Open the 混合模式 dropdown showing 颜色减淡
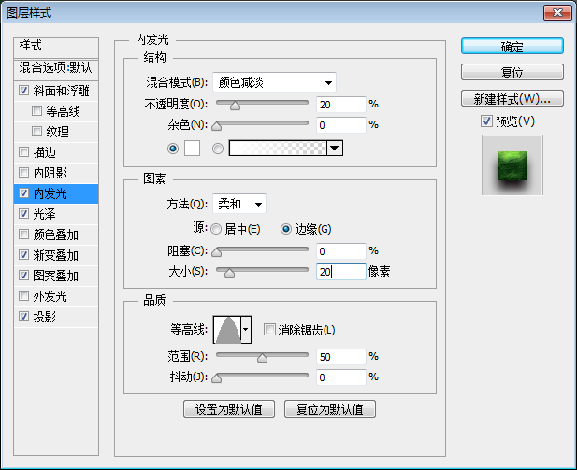 point(275,82)
